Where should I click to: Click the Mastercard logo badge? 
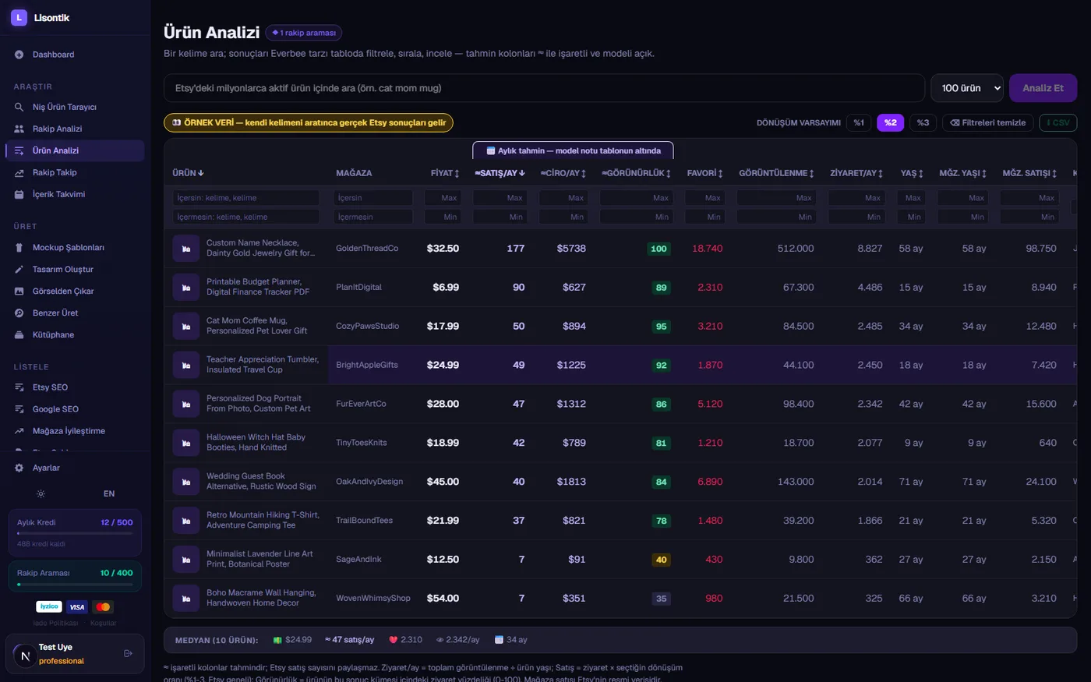coord(103,606)
